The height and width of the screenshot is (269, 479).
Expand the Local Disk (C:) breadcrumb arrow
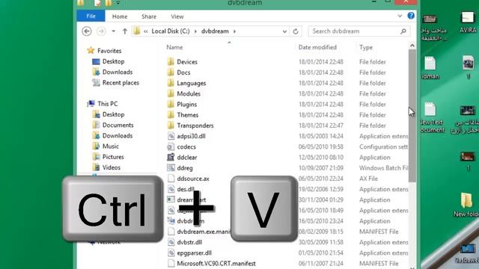click(x=195, y=31)
